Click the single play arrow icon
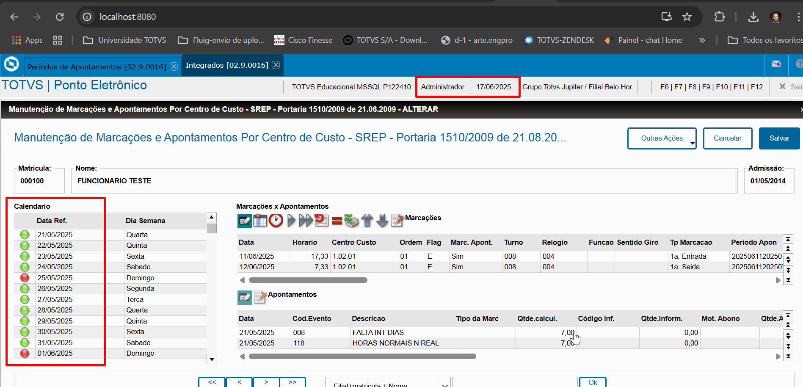The height and width of the screenshot is (387, 803). point(291,221)
